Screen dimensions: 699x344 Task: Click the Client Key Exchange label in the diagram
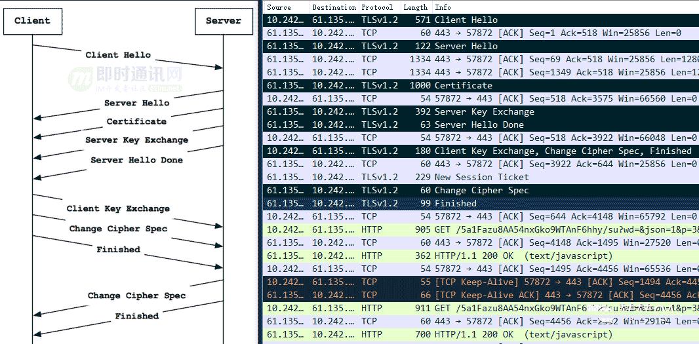point(118,208)
